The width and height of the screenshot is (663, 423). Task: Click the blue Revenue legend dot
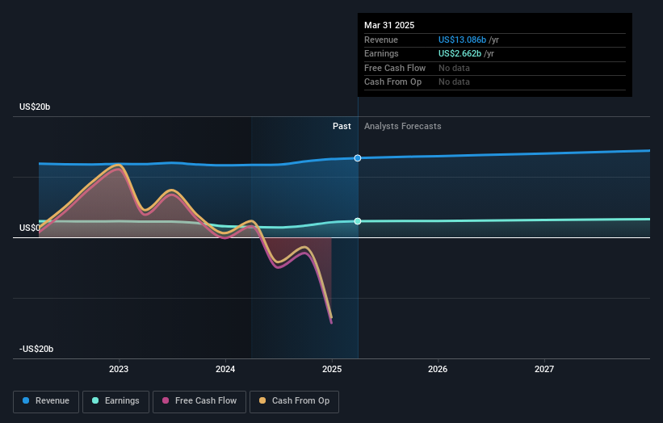coord(26,400)
